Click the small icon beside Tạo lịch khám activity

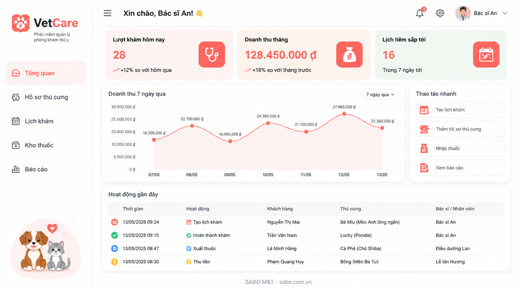point(189,222)
